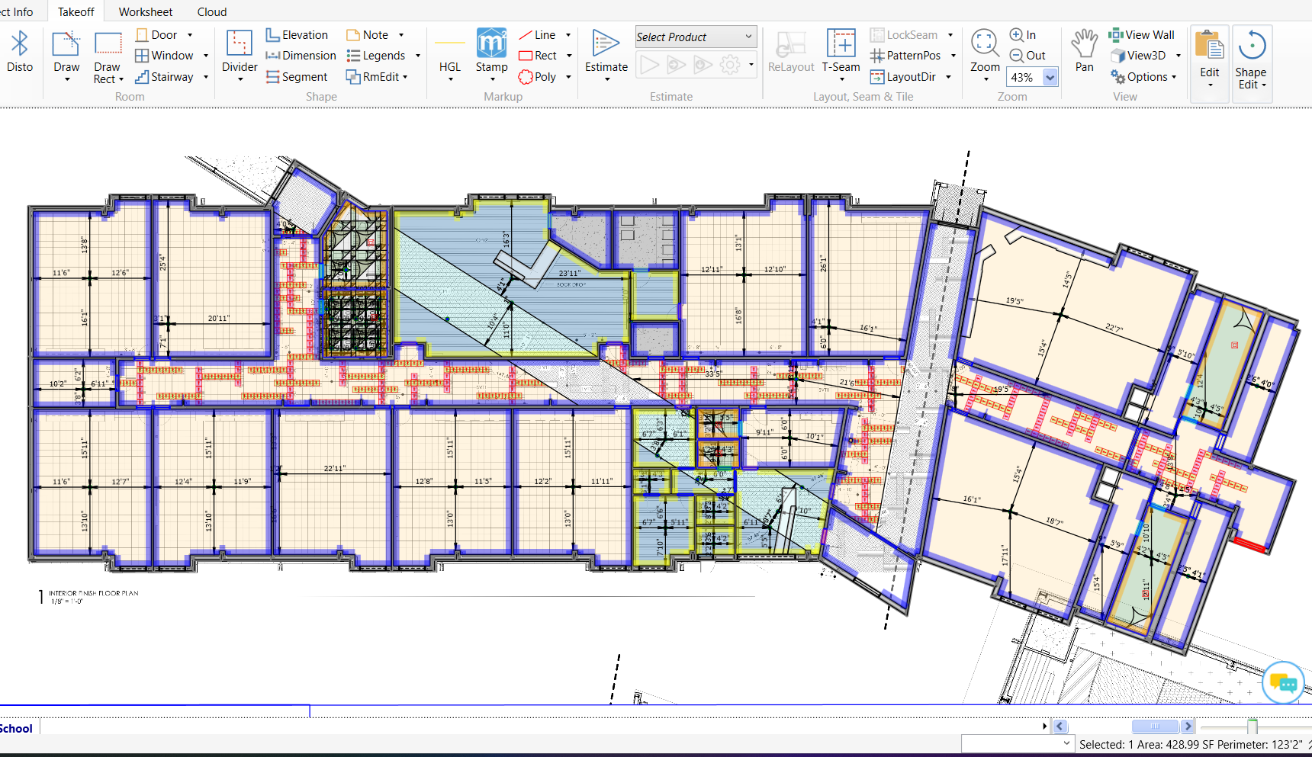The height and width of the screenshot is (757, 1312).
Task: Select the Stairway tool
Action: 164,77
